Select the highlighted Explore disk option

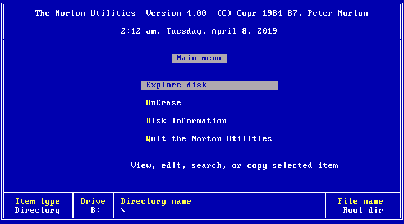point(209,85)
